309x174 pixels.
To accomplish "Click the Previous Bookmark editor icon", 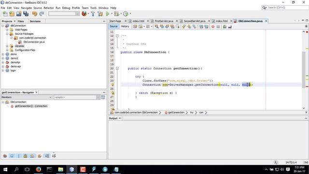I will (x=184, y=27).
